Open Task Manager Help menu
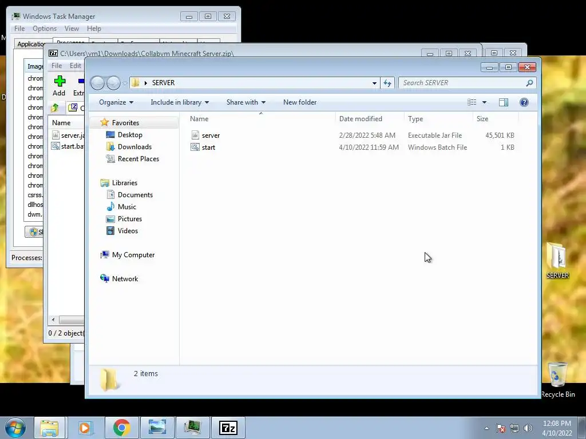The width and height of the screenshot is (586, 439). tap(94, 29)
